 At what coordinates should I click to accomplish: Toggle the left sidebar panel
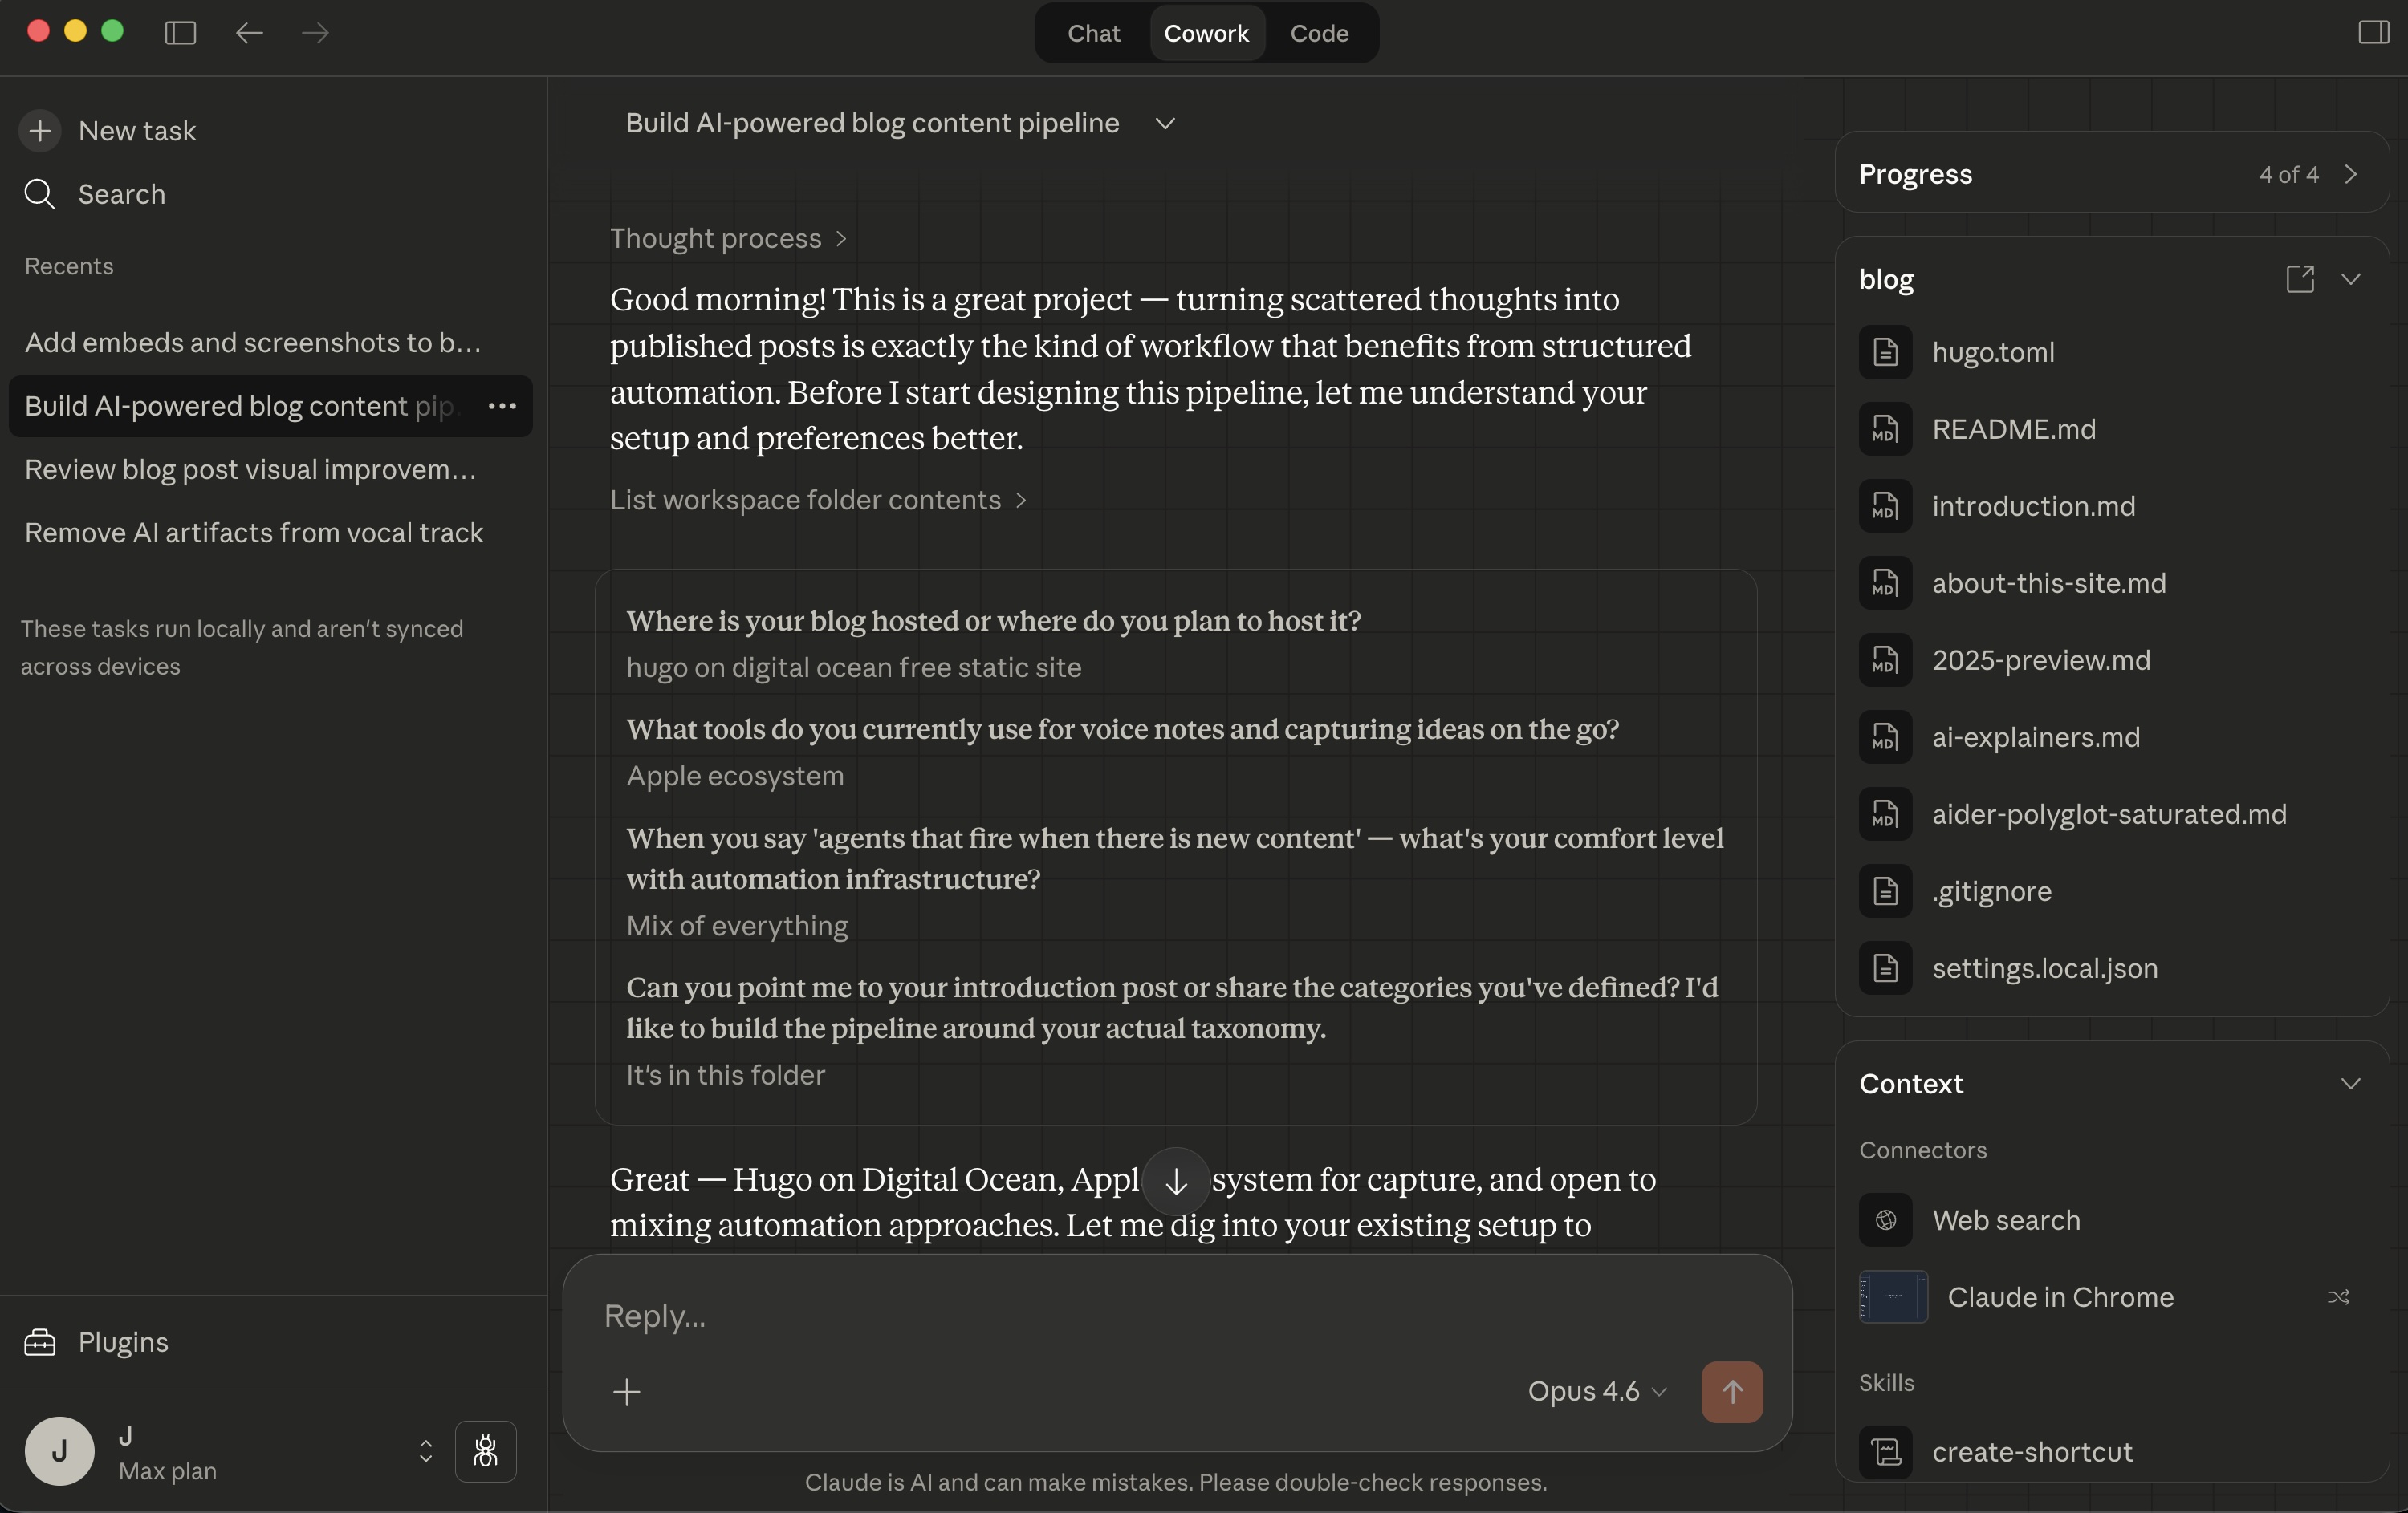click(x=179, y=33)
